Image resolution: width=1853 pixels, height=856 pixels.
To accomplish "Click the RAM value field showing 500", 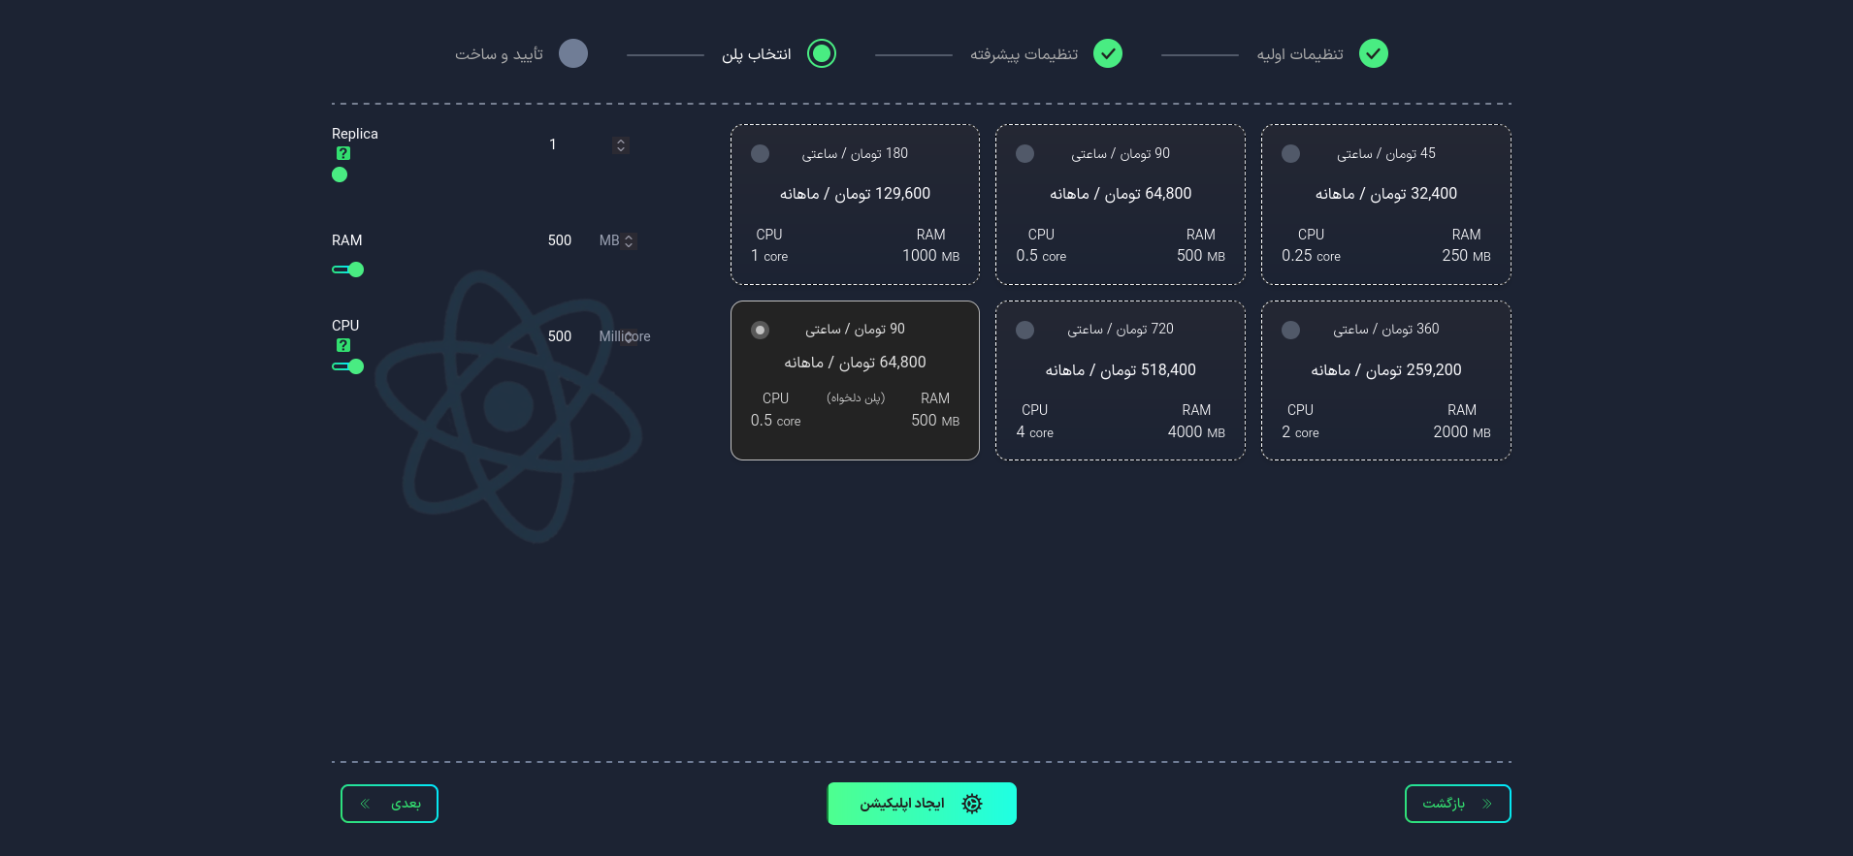I will pyautogui.click(x=560, y=240).
